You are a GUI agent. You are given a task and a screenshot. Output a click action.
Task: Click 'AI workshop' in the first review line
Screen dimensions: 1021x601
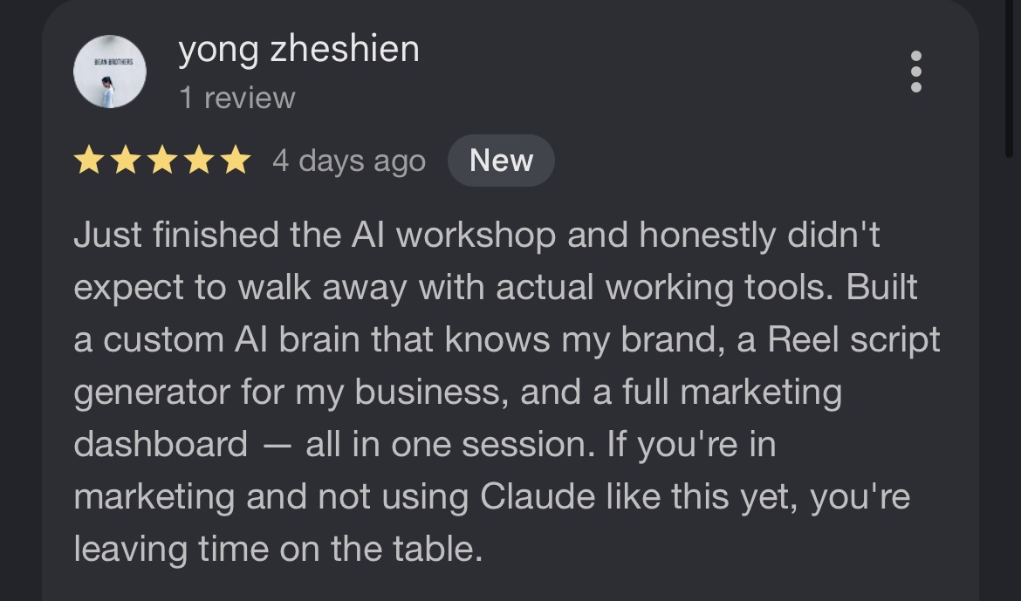tap(453, 235)
